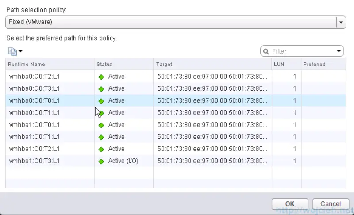Image resolution: width=354 pixels, height=215 pixels.
Task: Expand the Filter options dropdown arrow
Action: click(x=339, y=51)
